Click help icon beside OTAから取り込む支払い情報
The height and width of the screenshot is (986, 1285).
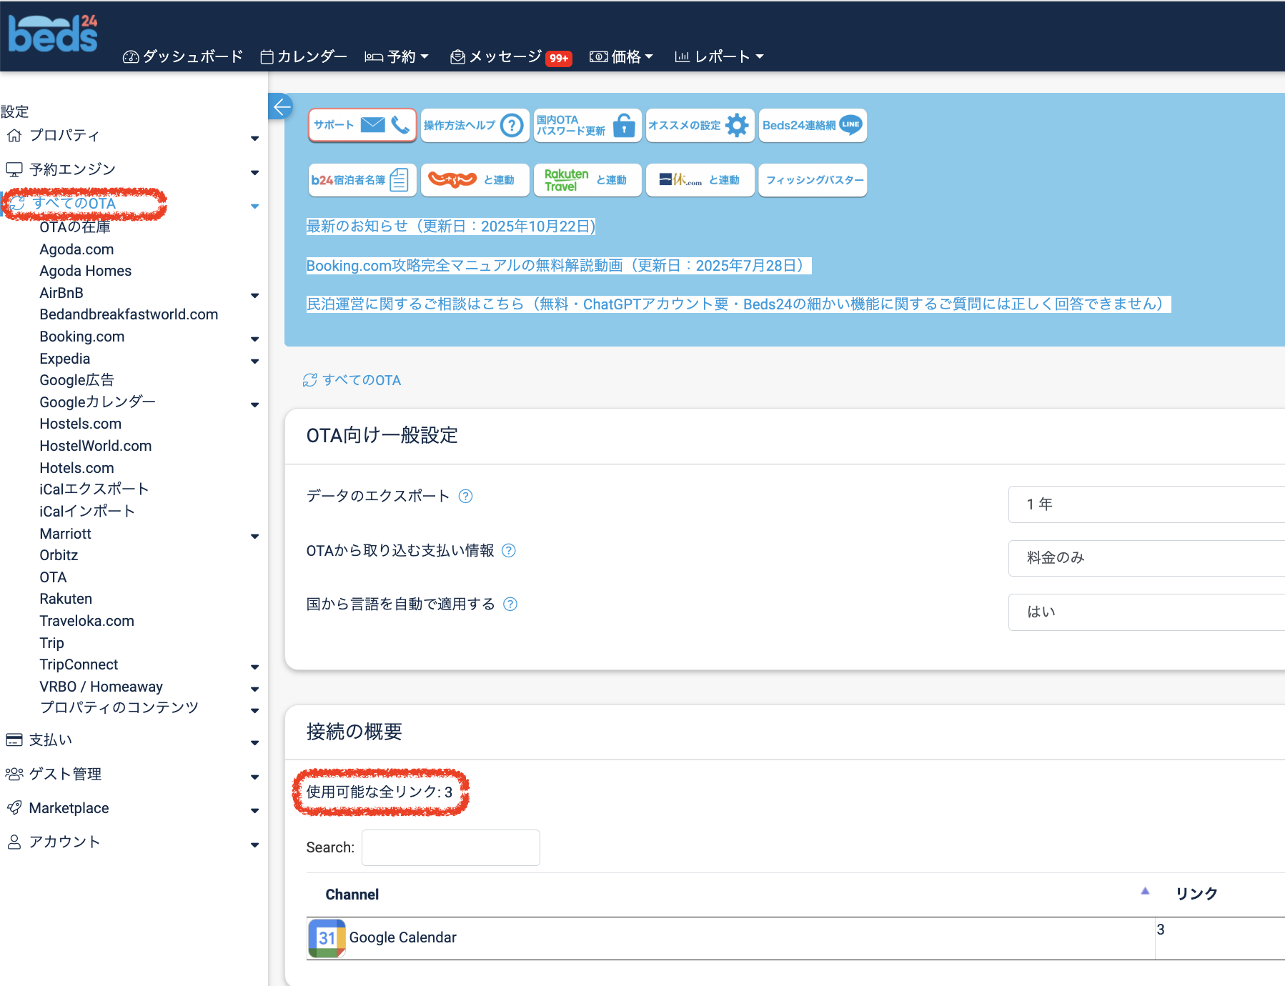(508, 550)
